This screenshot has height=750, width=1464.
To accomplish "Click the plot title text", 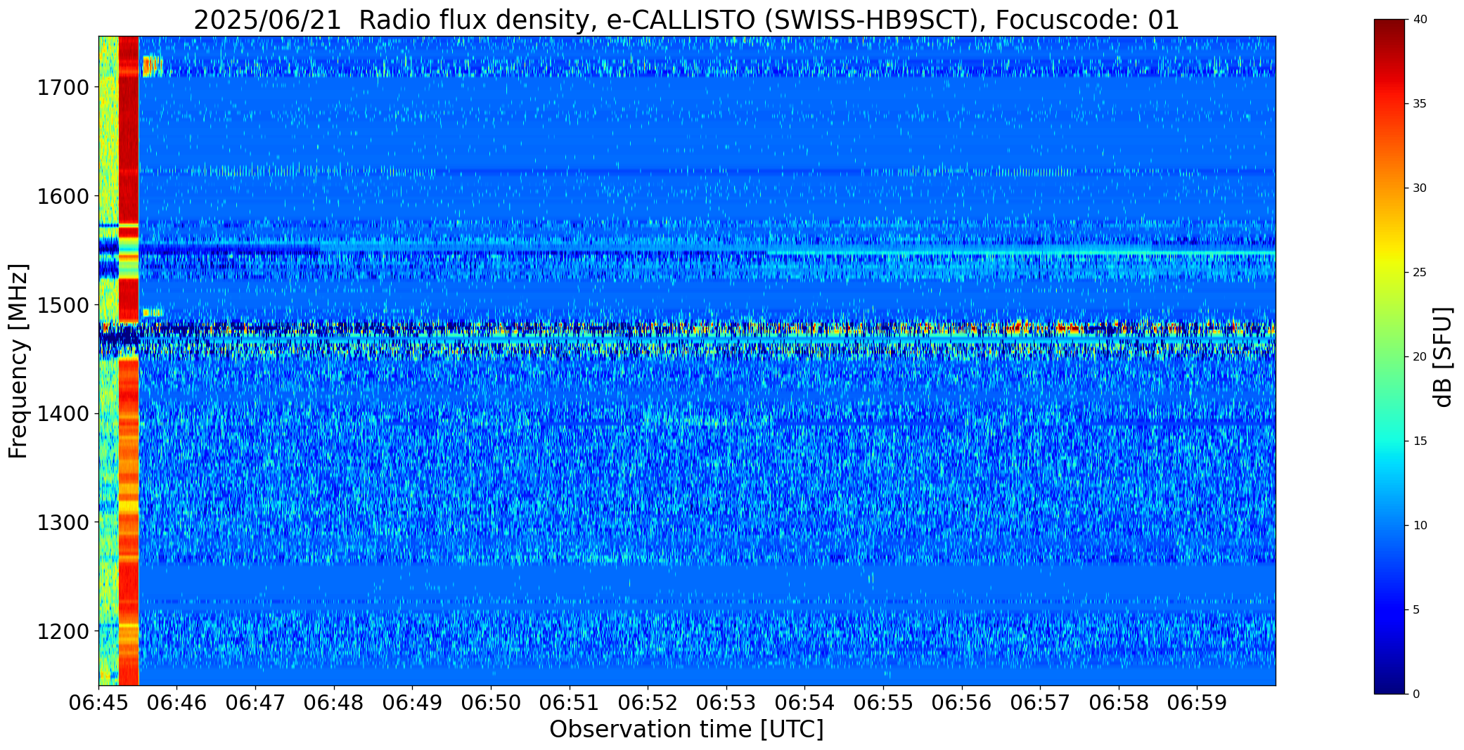I will (x=686, y=20).
